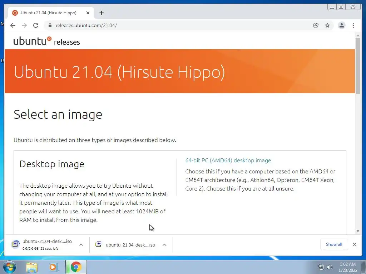366x274 pixels.
Task: Reload the Ubuntu releases page
Action: click(x=36, y=25)
